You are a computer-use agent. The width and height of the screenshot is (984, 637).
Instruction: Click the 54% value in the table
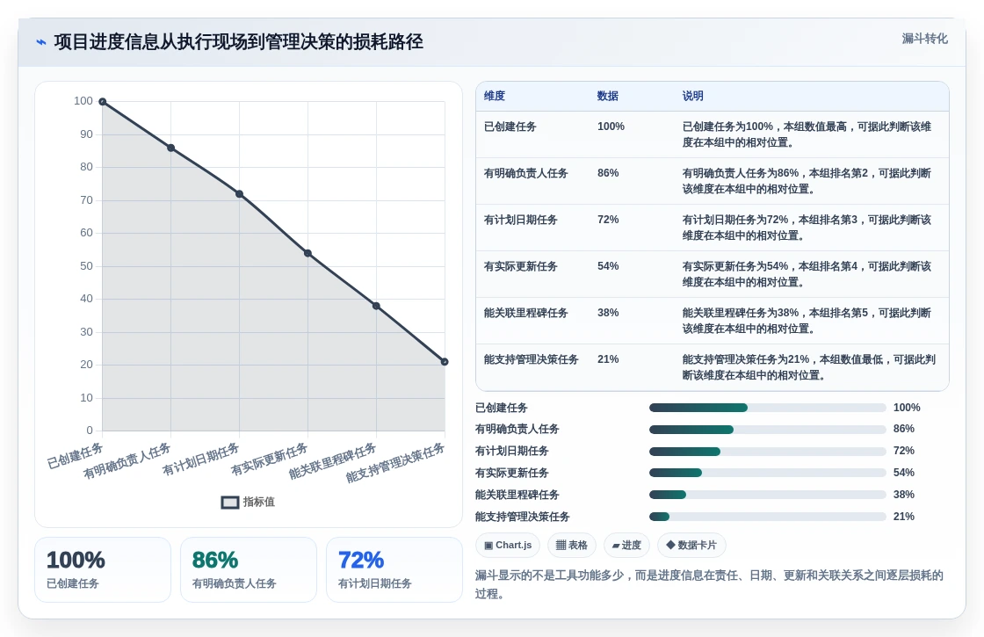608,266
